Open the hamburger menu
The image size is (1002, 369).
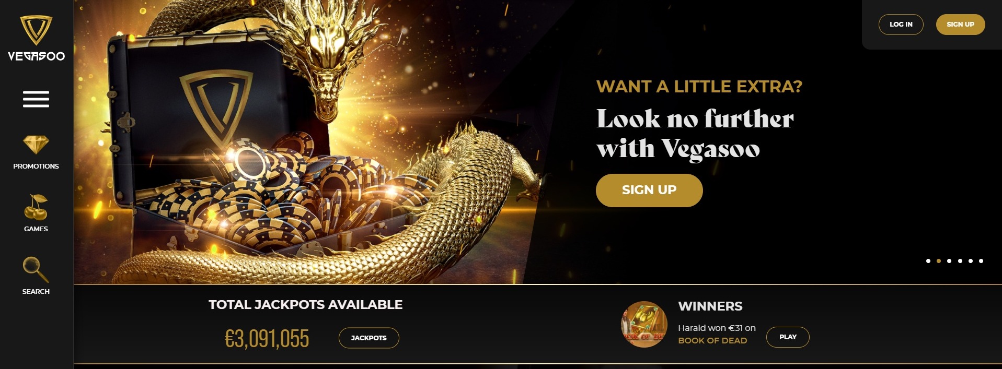tap(36, 99)
